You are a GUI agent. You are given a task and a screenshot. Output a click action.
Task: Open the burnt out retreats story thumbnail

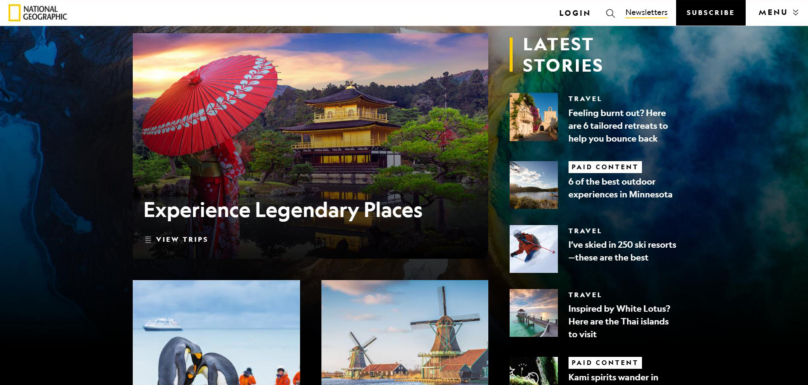[x=534, y=117]
